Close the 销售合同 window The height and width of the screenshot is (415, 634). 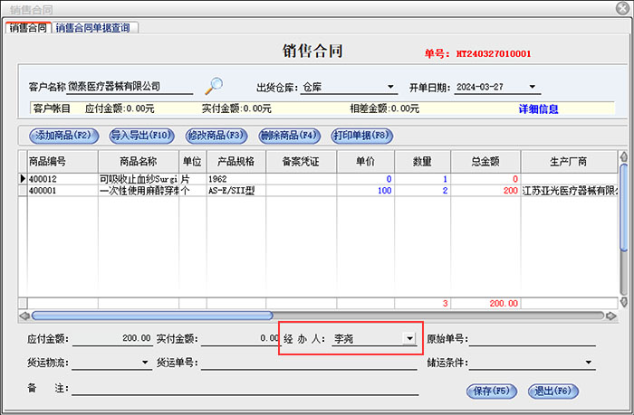[x=621, y=9]
